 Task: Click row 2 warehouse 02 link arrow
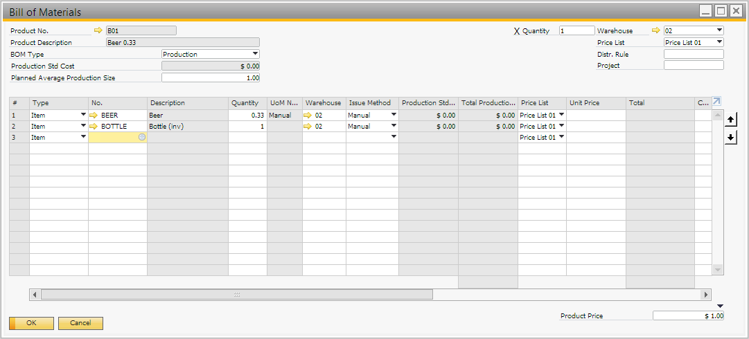[308, 126]
